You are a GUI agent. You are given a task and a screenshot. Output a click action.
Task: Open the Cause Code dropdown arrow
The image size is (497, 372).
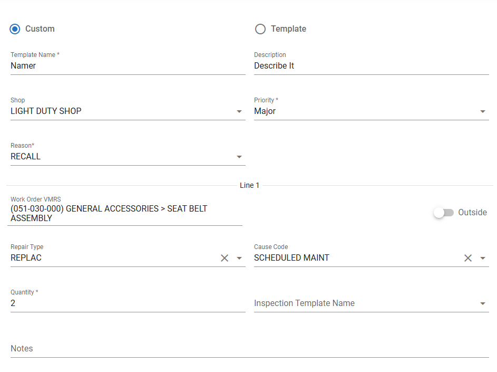(x=483, y=258)
